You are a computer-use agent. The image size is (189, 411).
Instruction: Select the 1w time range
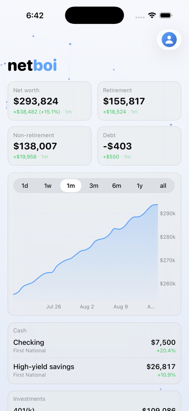click(48, 186)
